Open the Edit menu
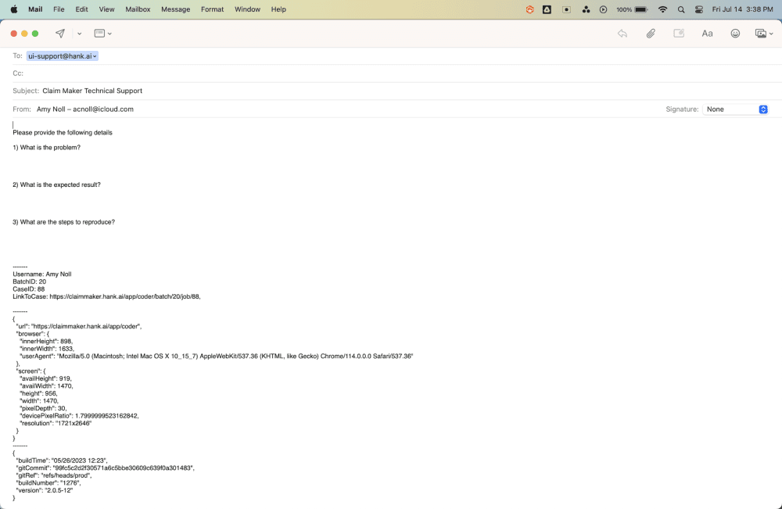This screenshot has width=782, height=509. click(82, 9)
